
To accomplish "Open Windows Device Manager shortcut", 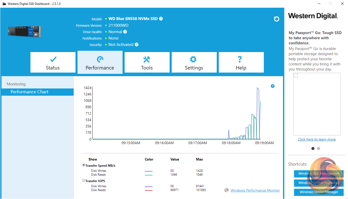I will [319, 192].
